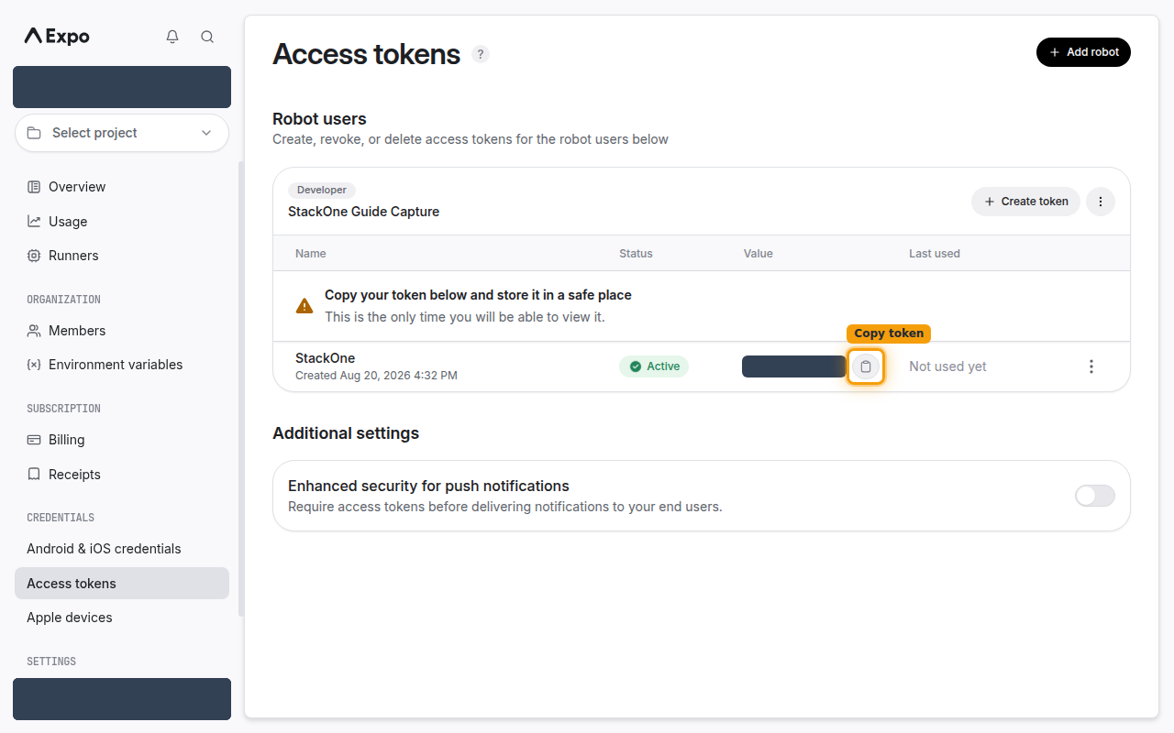Click the Developer role badge

tap(322, 191)
